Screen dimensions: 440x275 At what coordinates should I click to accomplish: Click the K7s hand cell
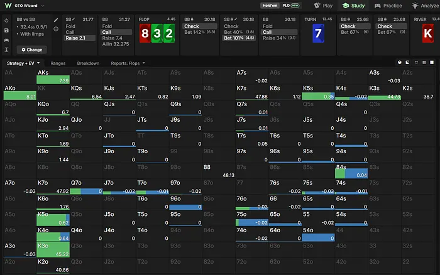pos(252,92)
